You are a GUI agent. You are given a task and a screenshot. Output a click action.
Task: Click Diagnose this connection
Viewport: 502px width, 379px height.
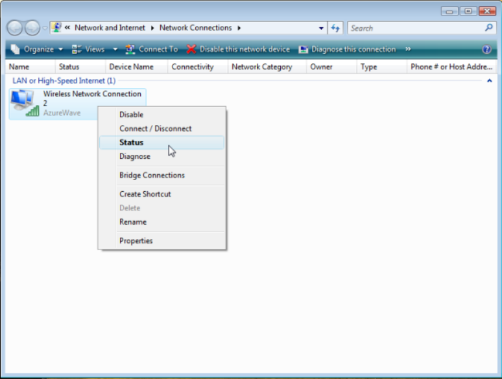(348, 49)
